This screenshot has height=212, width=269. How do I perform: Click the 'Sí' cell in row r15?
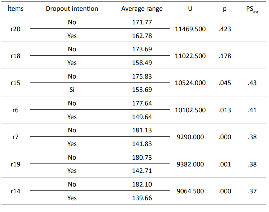pos(72,90)
